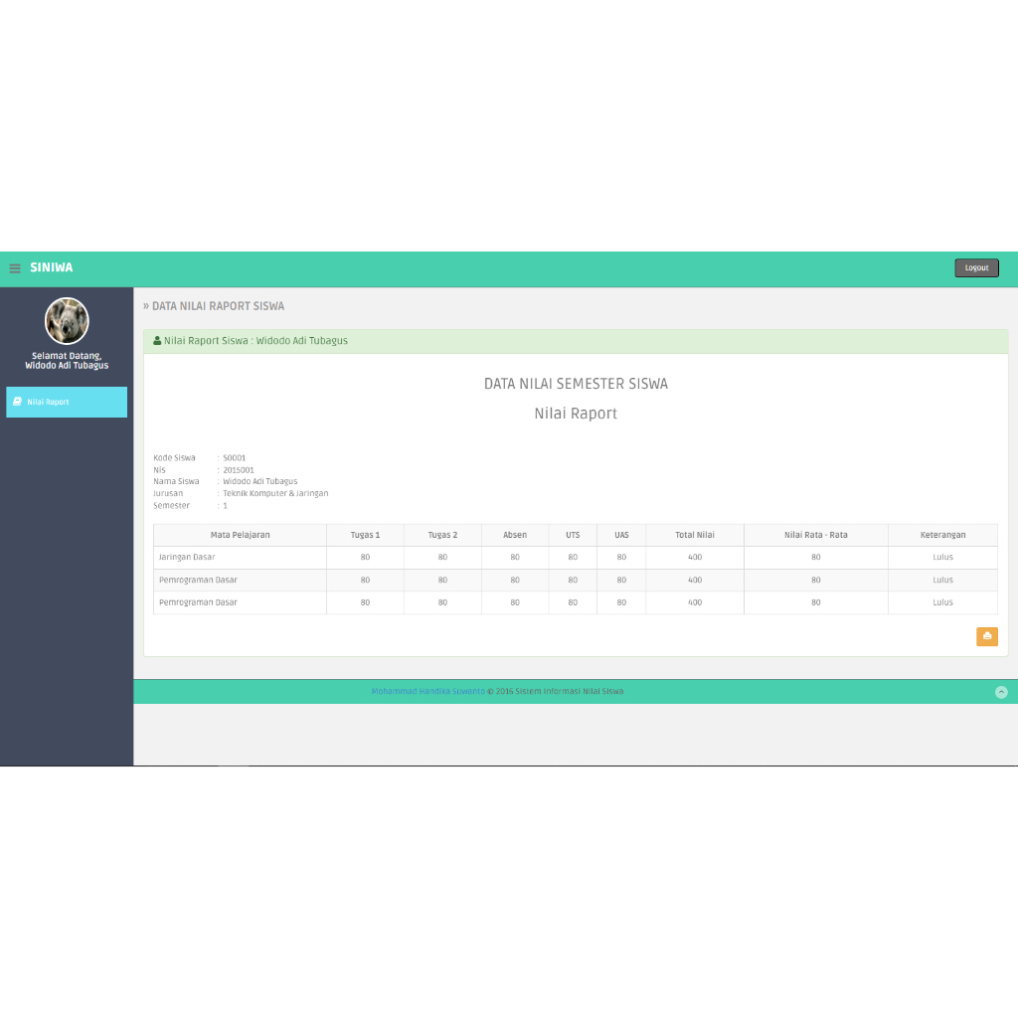Select the Jaringan Dasar table row
1018x1018 pixels.
(185, 557)
